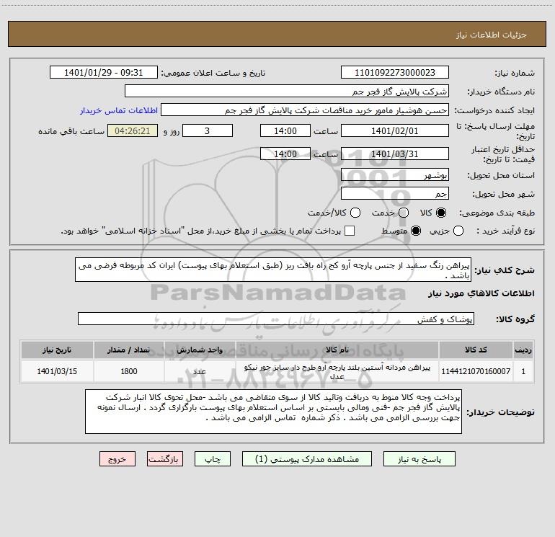Click the product name پیراهن مردانه cell
555x537 pixels.
337,371
